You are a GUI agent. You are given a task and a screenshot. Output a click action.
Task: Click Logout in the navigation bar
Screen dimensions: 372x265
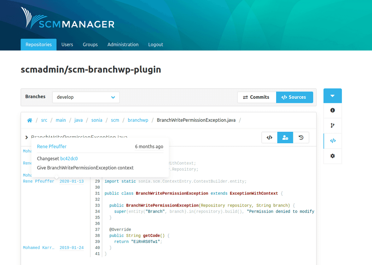pyautogui.click(x=155, y=44)
